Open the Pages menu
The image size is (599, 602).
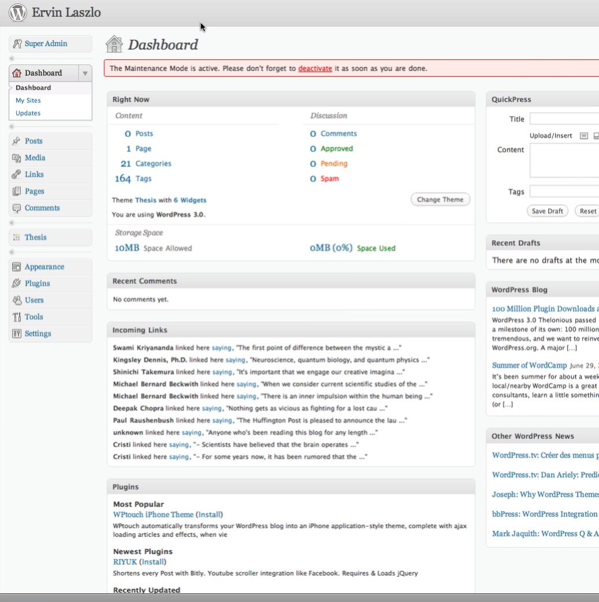35,191
